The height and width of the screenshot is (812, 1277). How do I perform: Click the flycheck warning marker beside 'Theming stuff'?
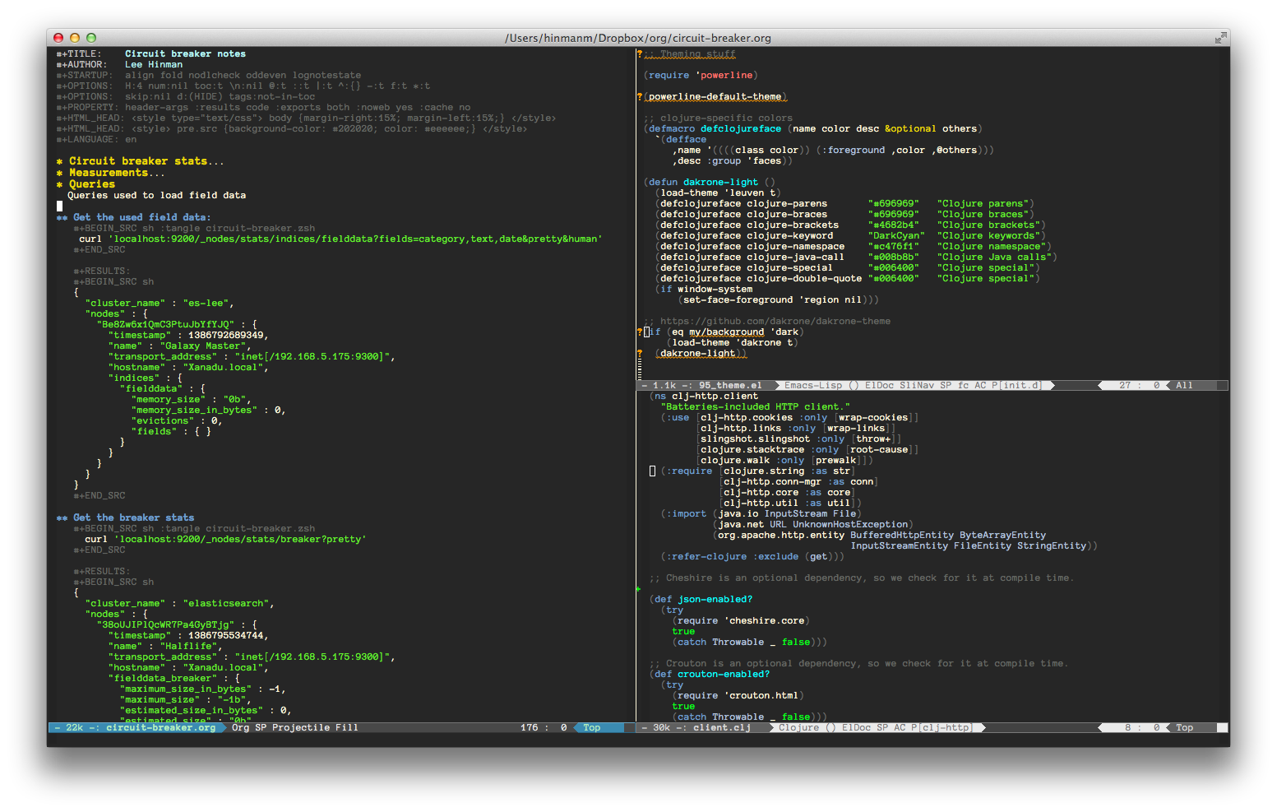click(640, 54)
